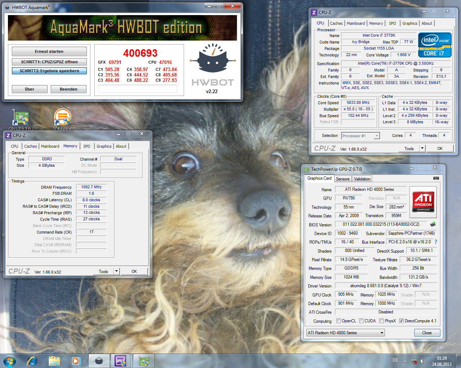Open the ATI Radeon HD 4800 Series dropdown

(345, 333)
